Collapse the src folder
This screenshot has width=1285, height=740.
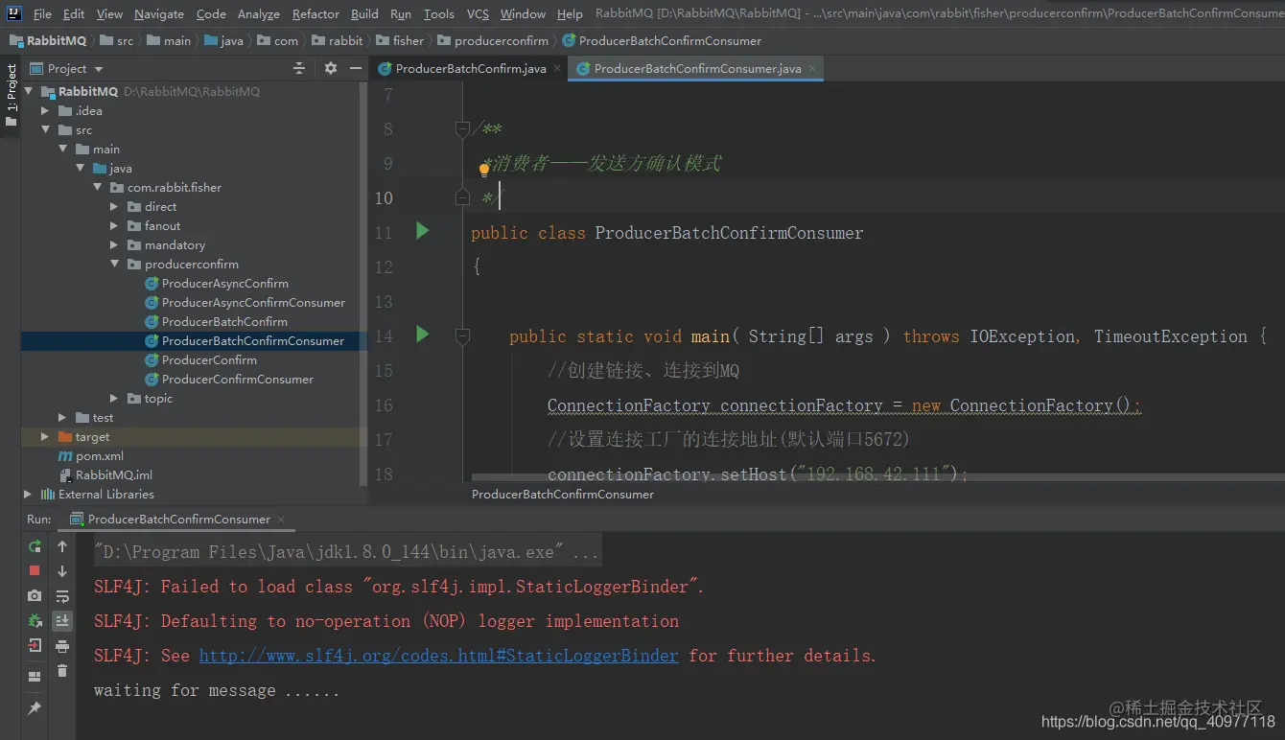[x=45, y=130]
